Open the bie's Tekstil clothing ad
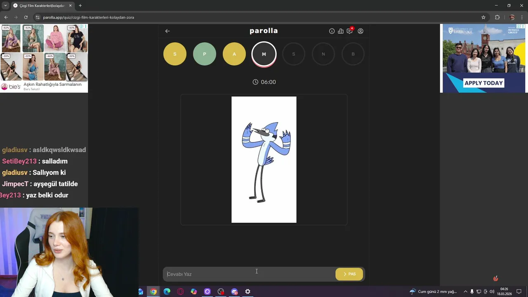The height and width of the screenshot is (297, 528). [x=44, y=58]
